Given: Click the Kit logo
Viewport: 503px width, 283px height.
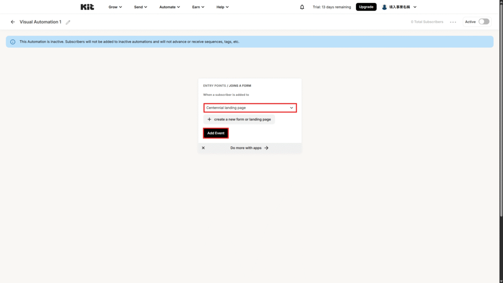Looking at the screenshot, I should tap(87, 7).
